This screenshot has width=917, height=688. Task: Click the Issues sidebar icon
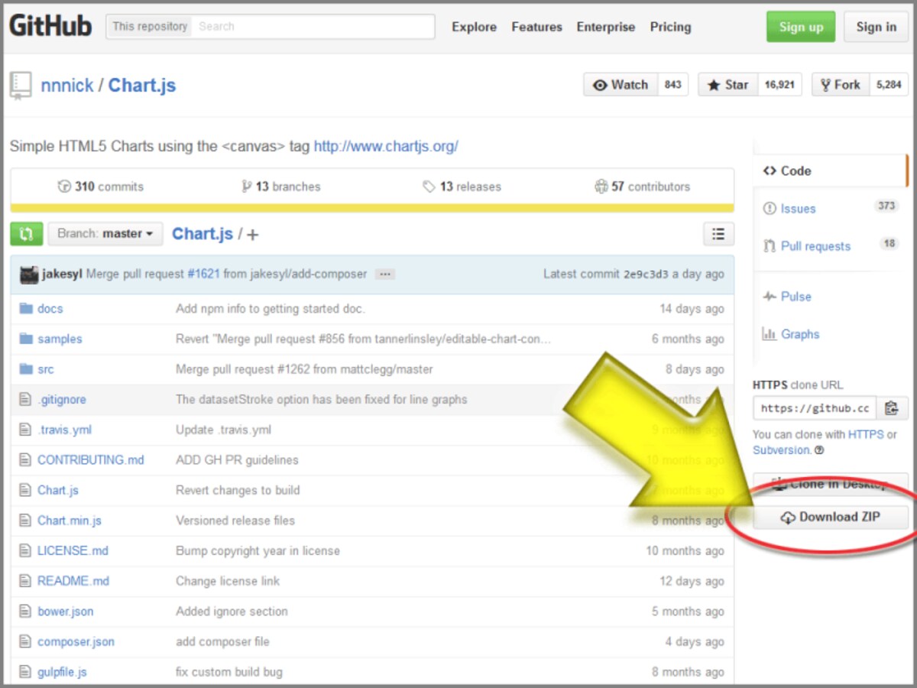(x=769, y=208)
